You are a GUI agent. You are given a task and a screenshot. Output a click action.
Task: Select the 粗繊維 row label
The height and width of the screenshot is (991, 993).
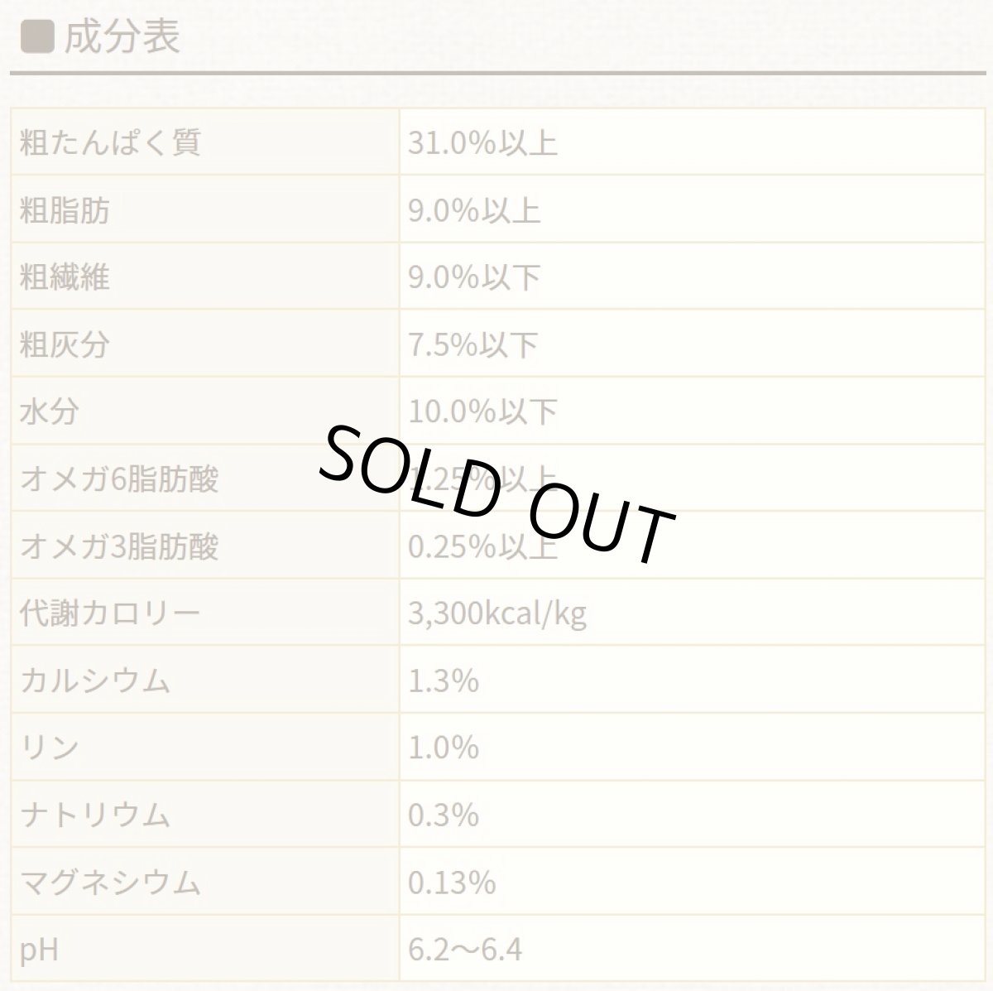pos(65,277)
